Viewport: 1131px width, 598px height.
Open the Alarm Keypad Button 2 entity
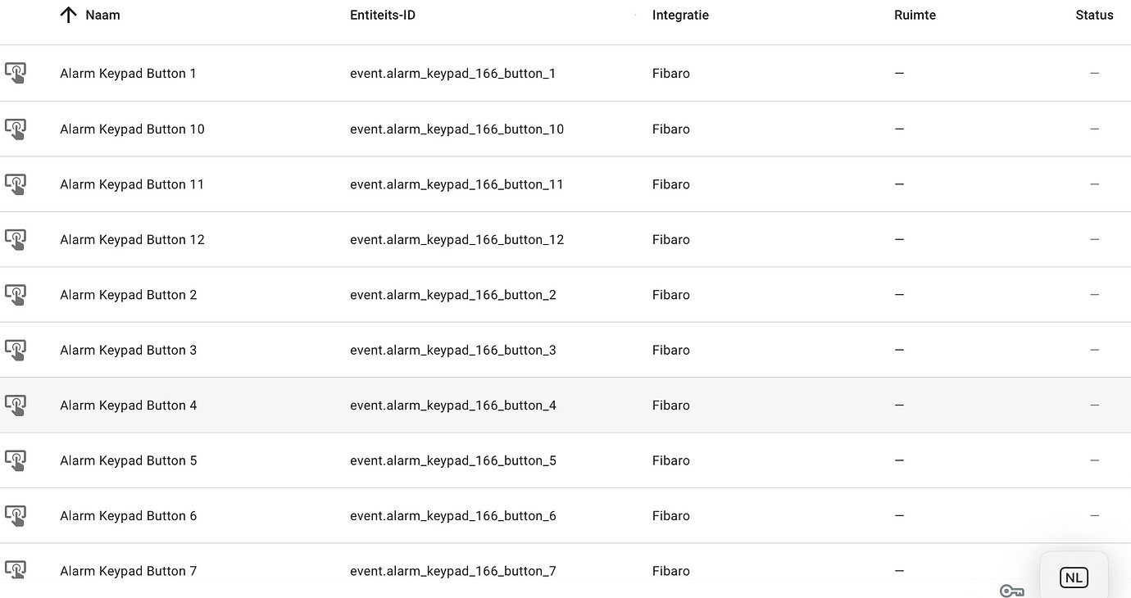click(129, 295)
